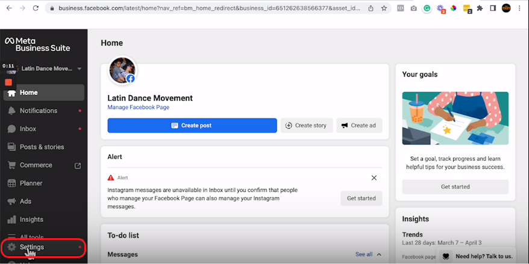Click the Create story button

click(307, 126)
